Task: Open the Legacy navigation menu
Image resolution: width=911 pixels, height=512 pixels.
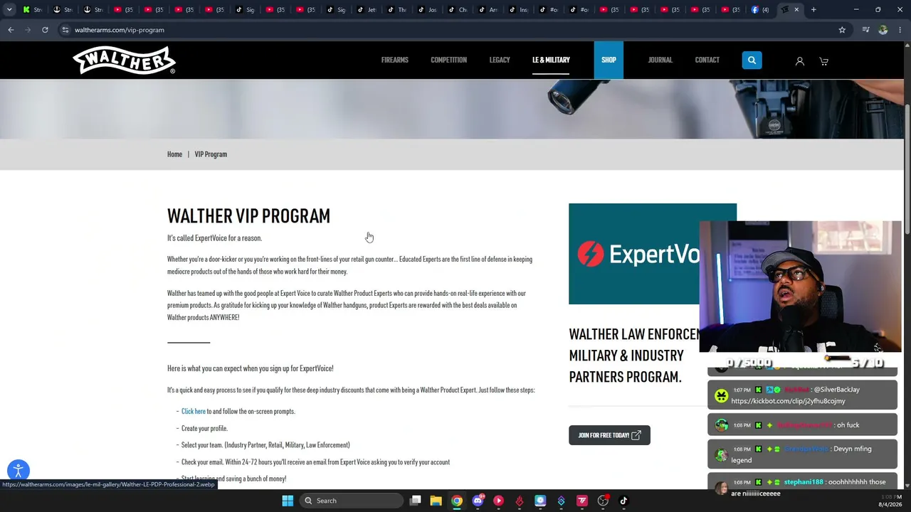Action: [500, 60]
